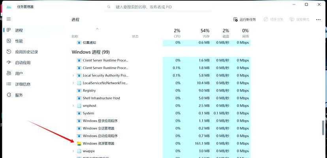Sort by the 名称 column header
327x158 pixels.
point(75,36)
